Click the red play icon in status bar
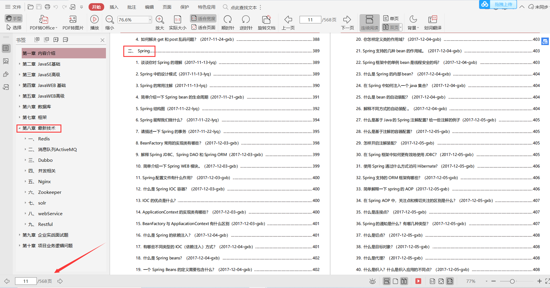 [418, 281]
